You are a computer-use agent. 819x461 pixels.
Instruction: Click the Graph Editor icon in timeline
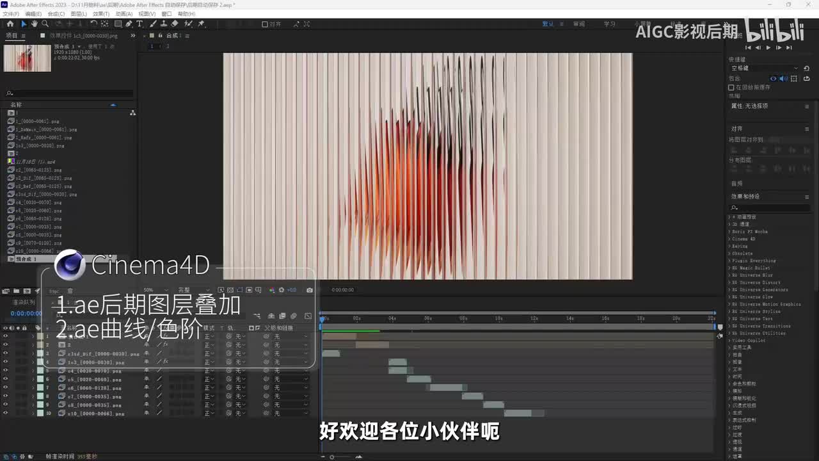coord(308,316)
